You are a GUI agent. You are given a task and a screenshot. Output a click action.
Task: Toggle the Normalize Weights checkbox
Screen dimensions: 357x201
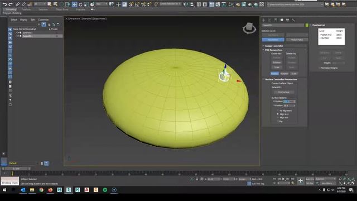320,68
